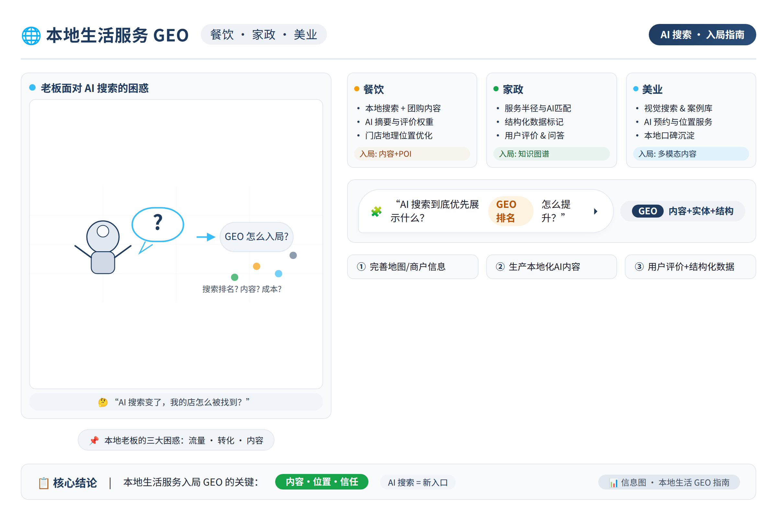Screen dimensions: 777x518
Task: Click the GEO 怎么入局? bubble
Action: point(256,237)
